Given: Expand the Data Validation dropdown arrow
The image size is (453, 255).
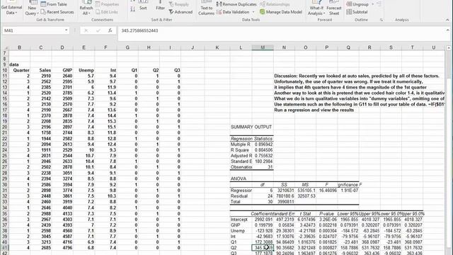Looking at the screenshot, I should (x=253, y=12).
